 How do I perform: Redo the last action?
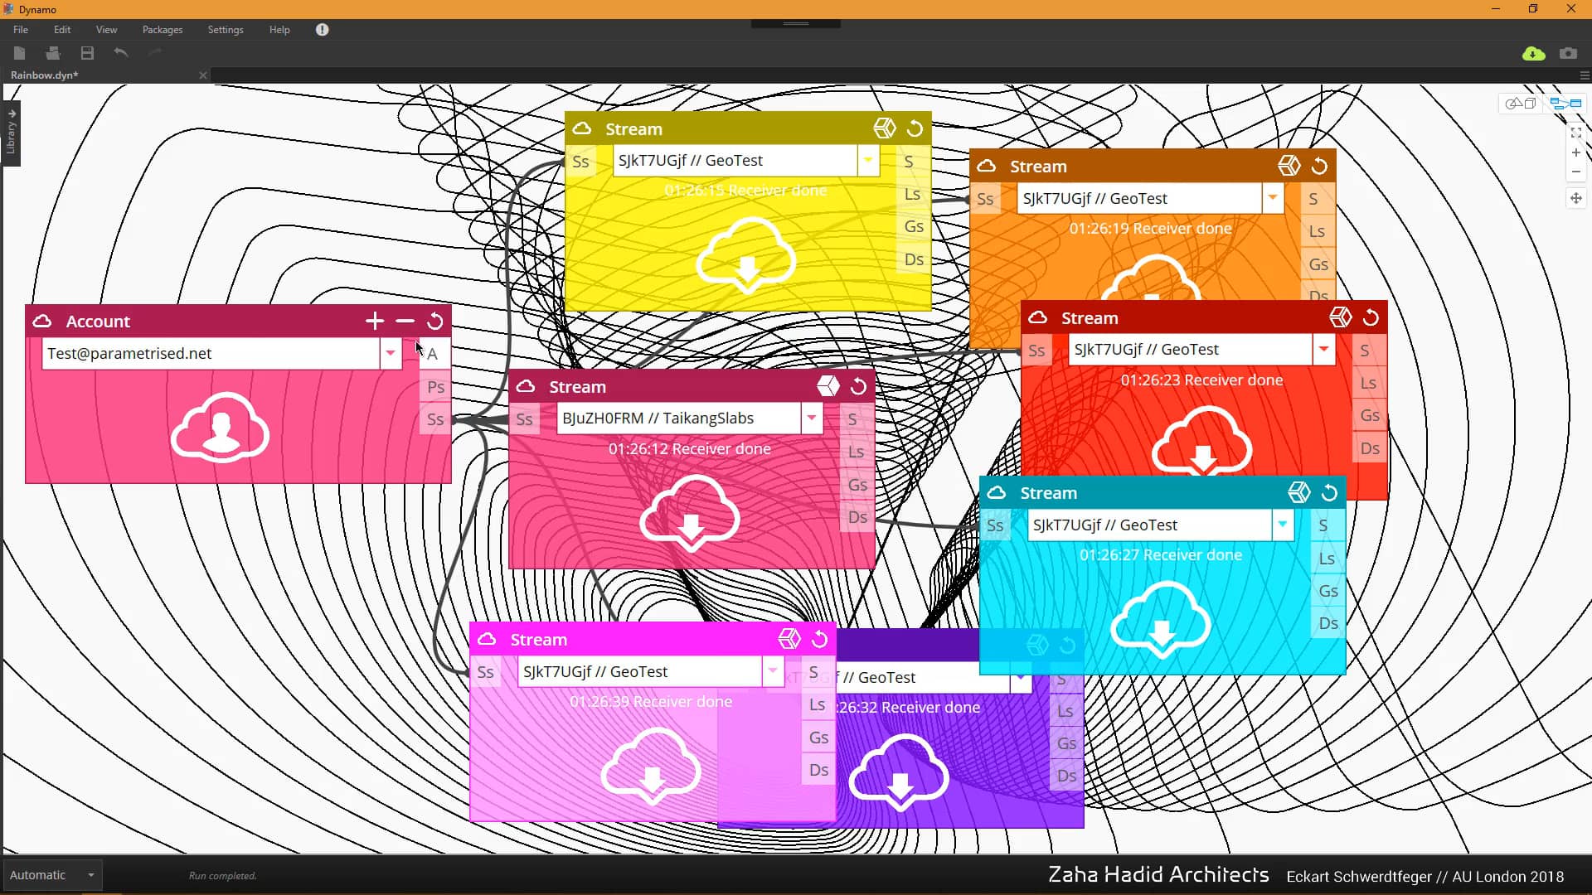point(154,52)
